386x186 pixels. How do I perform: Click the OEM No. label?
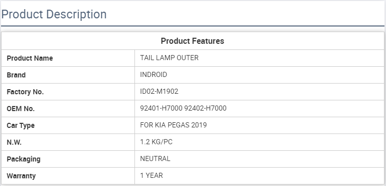pos(20,109)
